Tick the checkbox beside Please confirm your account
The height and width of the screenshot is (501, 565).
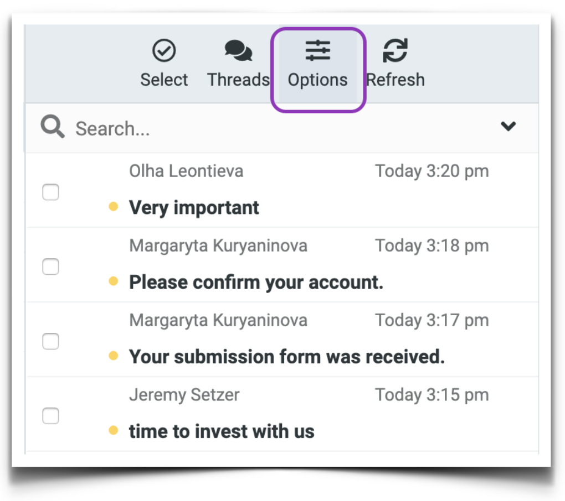pos(50,267)
